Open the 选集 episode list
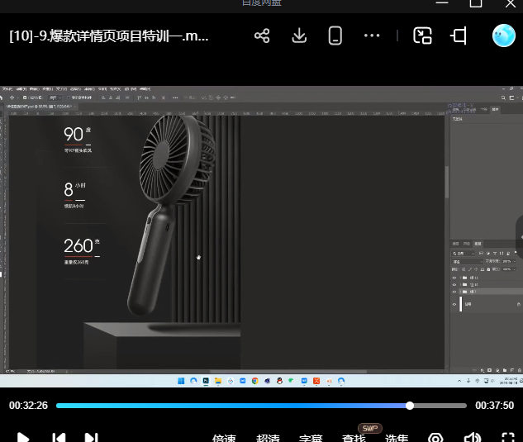The height and width of the screenshot is (442, 523). point(397,438)
